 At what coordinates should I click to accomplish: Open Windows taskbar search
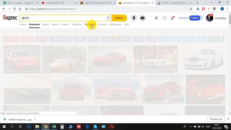[12, 127]
